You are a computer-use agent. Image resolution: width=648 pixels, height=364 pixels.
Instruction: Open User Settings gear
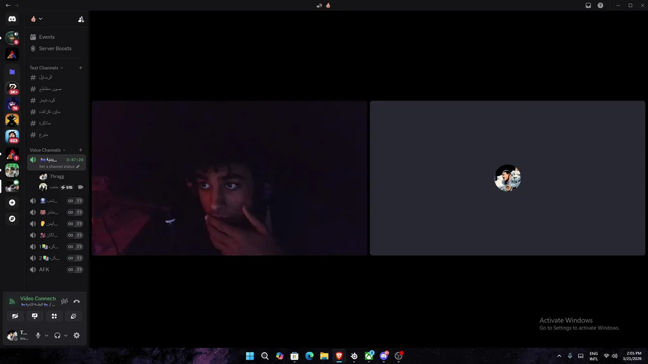[76, 335]
